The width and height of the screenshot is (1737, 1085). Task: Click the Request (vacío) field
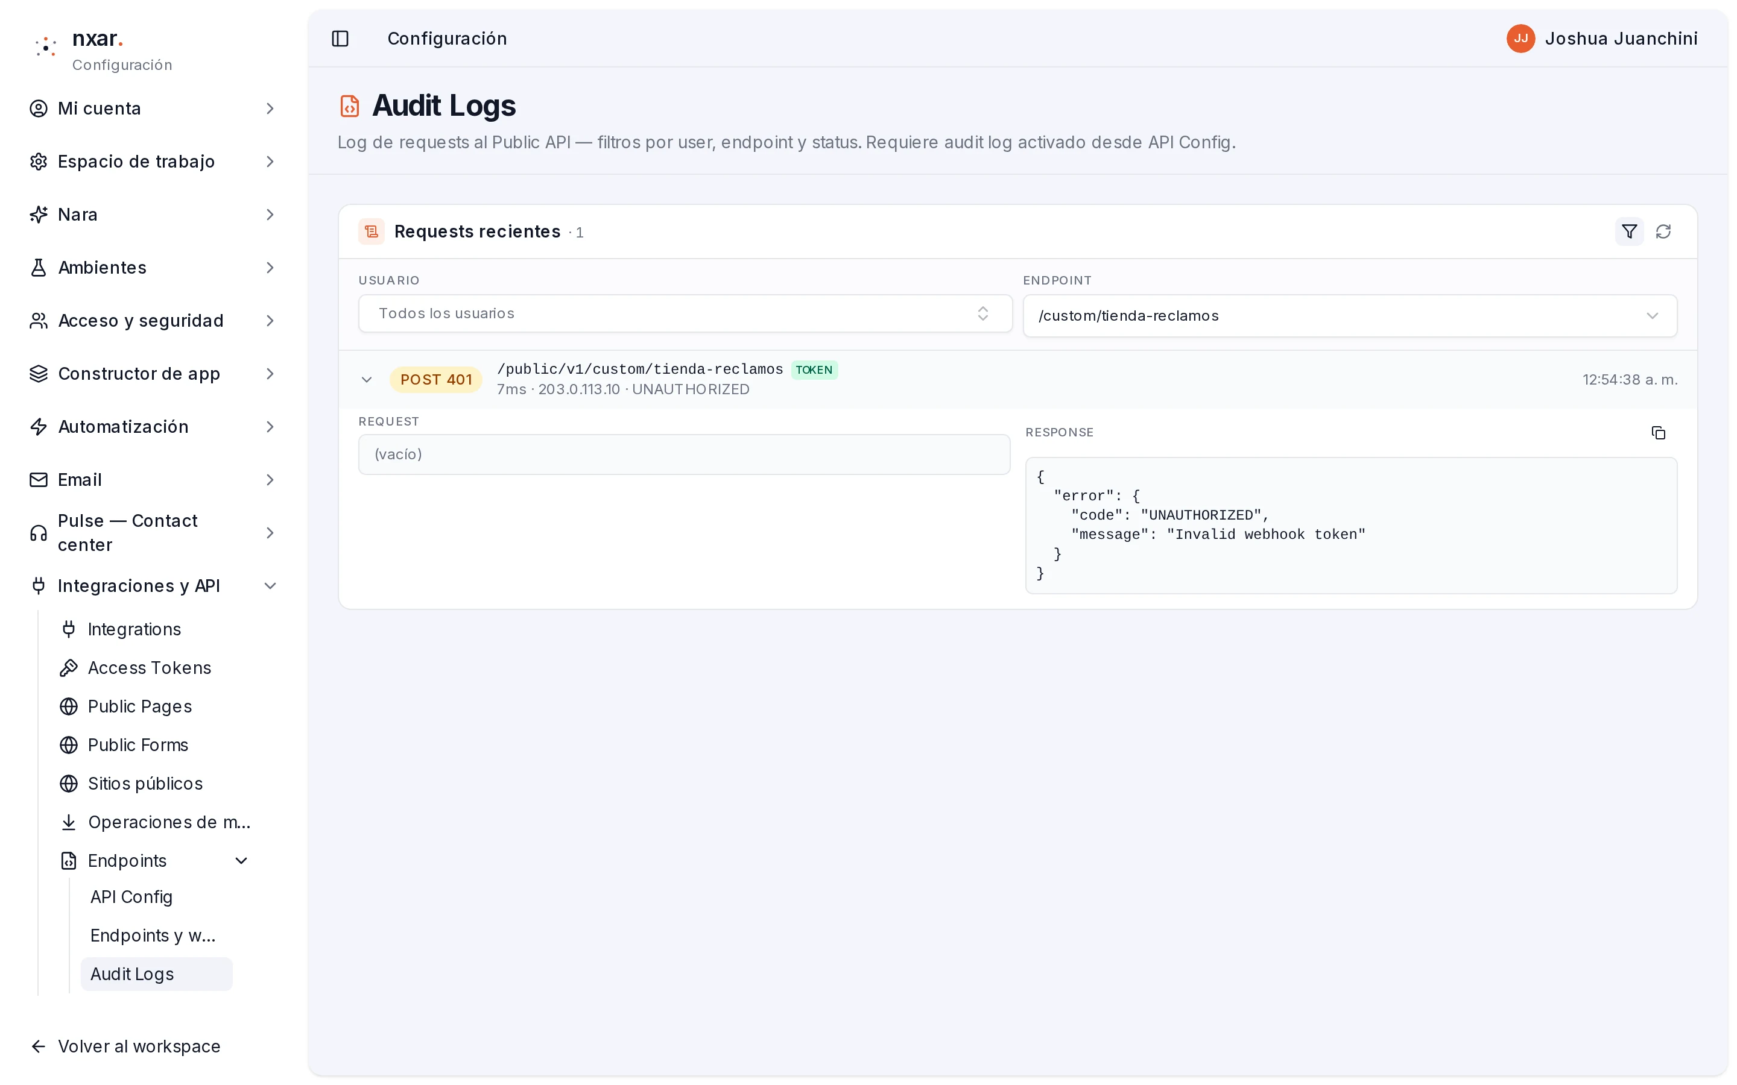point(684,454)
